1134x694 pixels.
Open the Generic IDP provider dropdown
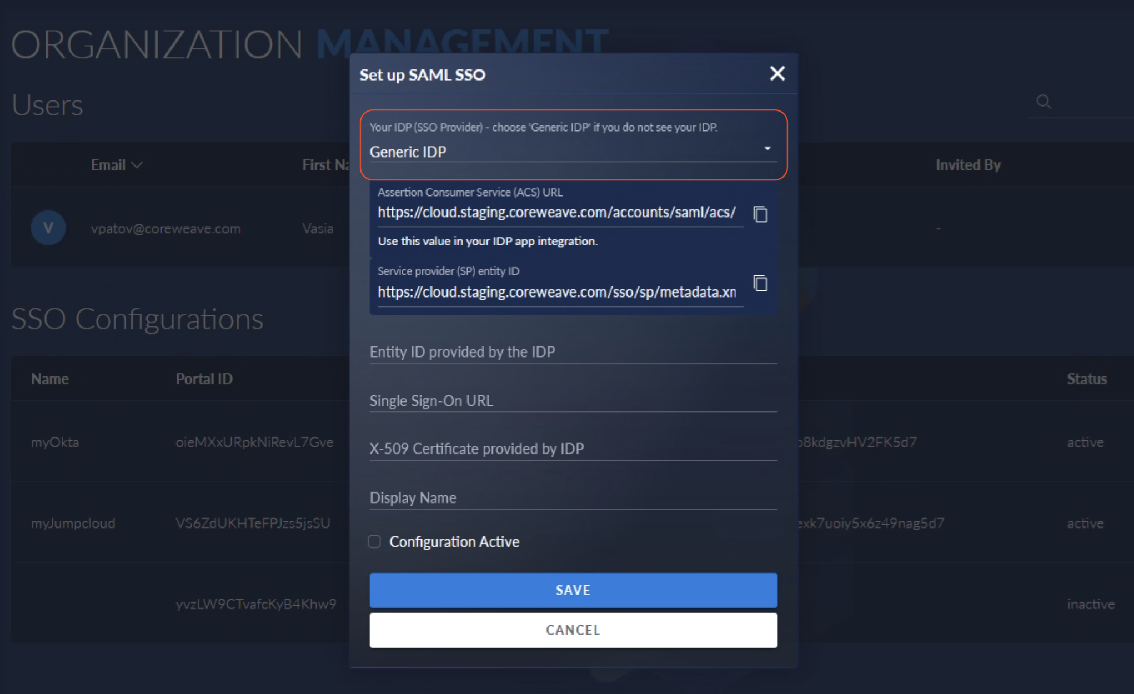coord(573,152)
